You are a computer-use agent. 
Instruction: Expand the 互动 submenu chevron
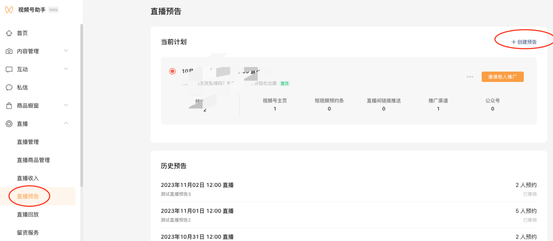(x=66, y=69)
